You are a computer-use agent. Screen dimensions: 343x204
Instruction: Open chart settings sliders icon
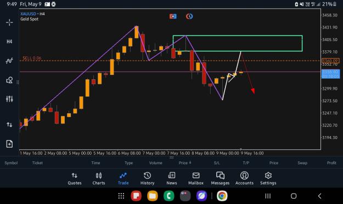9,99
